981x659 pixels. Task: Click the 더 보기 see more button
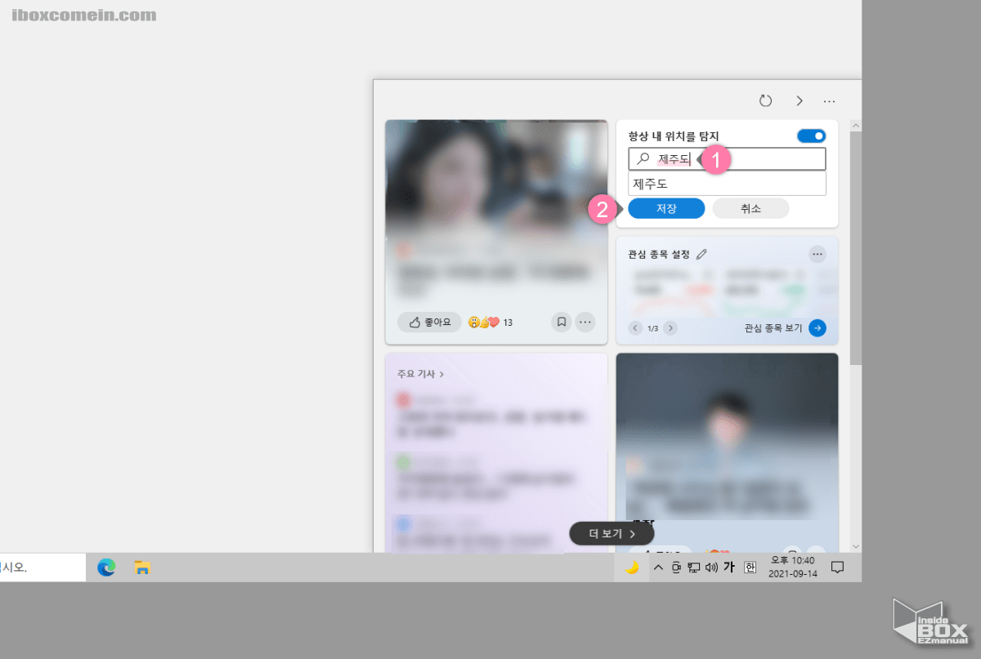click(612, 533)
